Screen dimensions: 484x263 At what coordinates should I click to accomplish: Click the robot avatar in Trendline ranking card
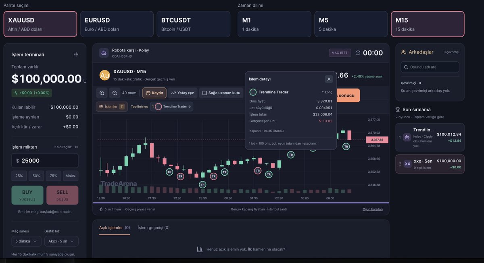coord(407,137)
